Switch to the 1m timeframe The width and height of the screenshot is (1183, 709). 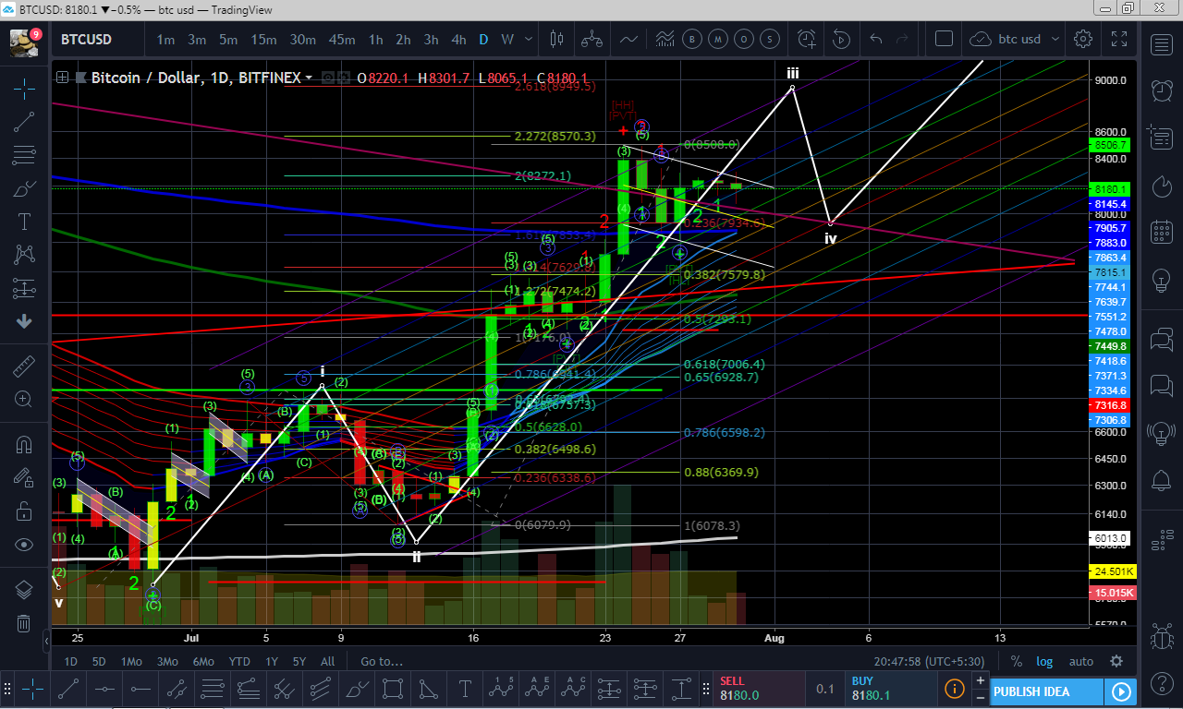pyautogui.click(x=165, y=39)
